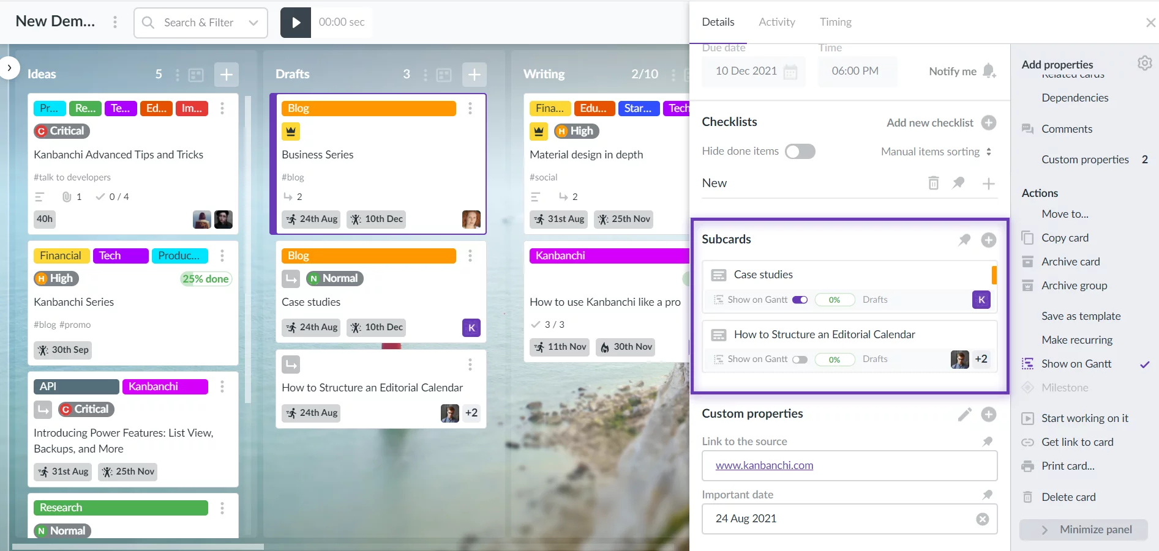Edit the 06:00 PM time field
1159x551 pixels.
point(858,71)
